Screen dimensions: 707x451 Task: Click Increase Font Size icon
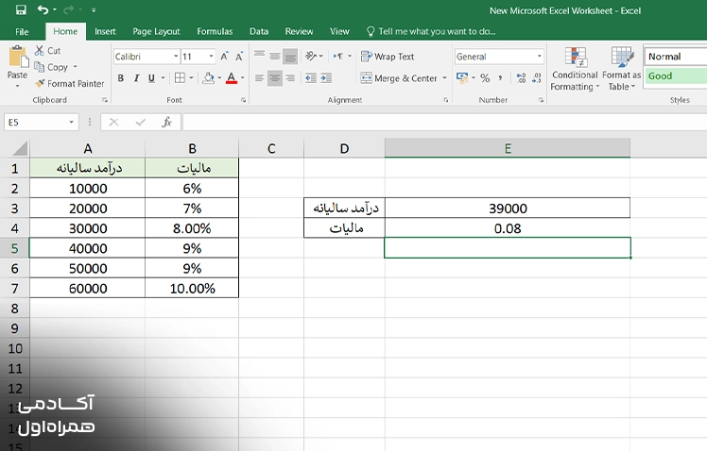tap(224, 57)
